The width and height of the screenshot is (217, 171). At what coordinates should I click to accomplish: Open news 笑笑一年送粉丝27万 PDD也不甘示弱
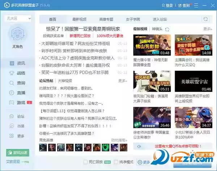pos(75,73)
